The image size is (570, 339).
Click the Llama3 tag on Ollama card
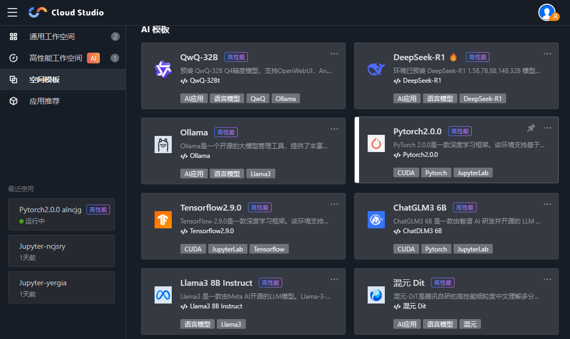click(x=260, y=174)
